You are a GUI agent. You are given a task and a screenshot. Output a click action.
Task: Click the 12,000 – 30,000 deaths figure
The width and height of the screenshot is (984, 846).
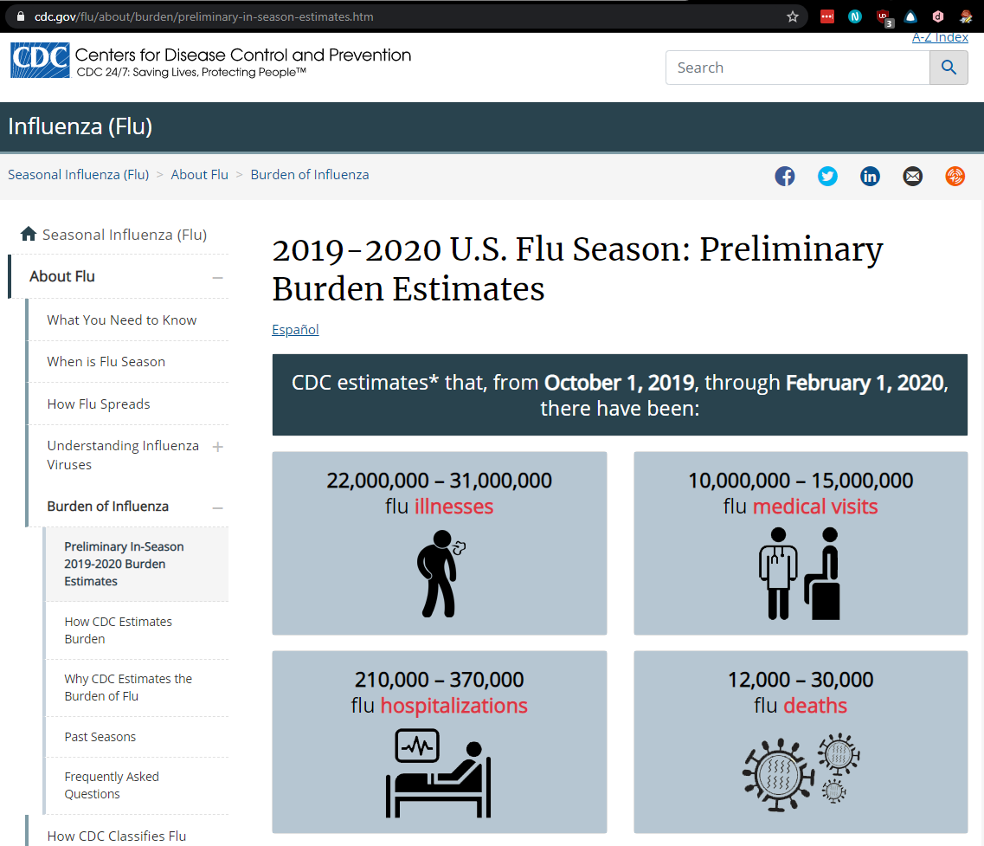click(801, 680)
